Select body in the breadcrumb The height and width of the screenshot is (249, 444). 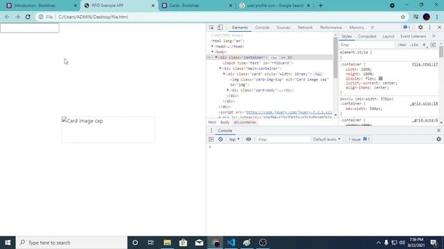click(x=225, y=122)
